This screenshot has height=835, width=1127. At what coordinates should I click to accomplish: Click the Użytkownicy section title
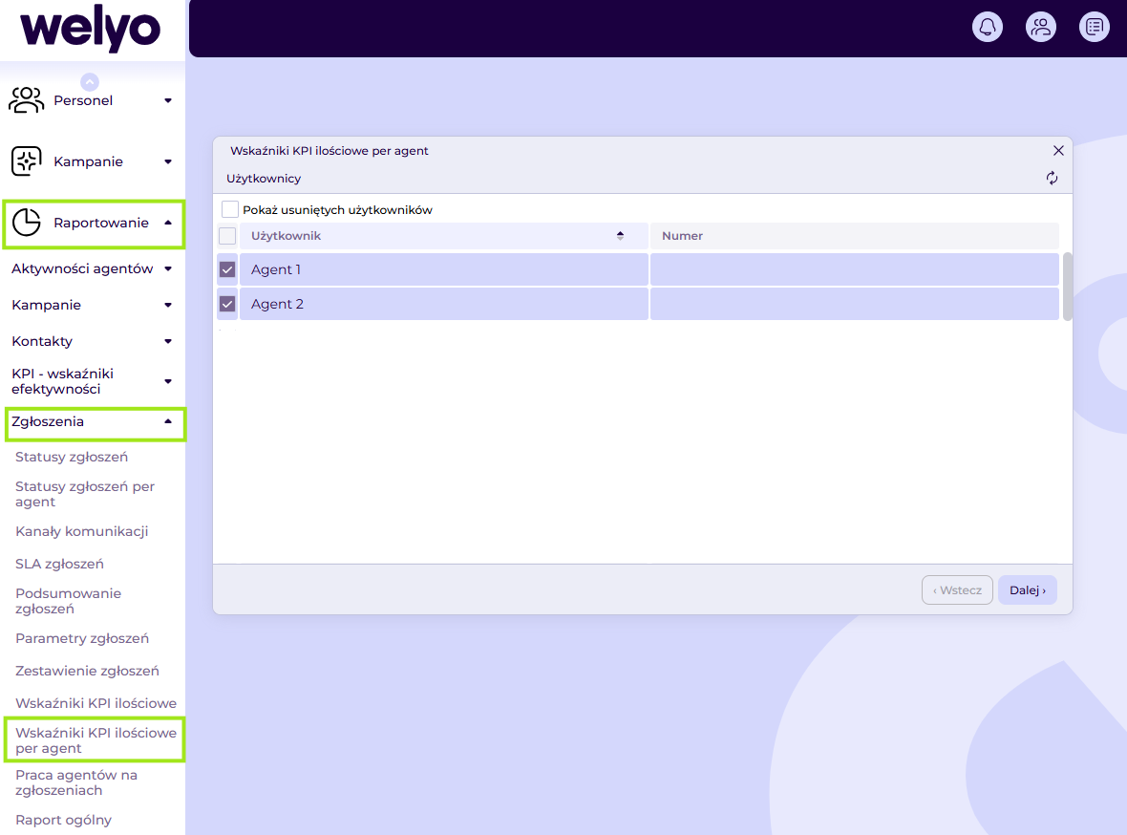pos(264,179)
